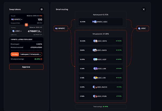
Task: Click the 1 WMATIC exchange rate line
Action: click(22, 39)
